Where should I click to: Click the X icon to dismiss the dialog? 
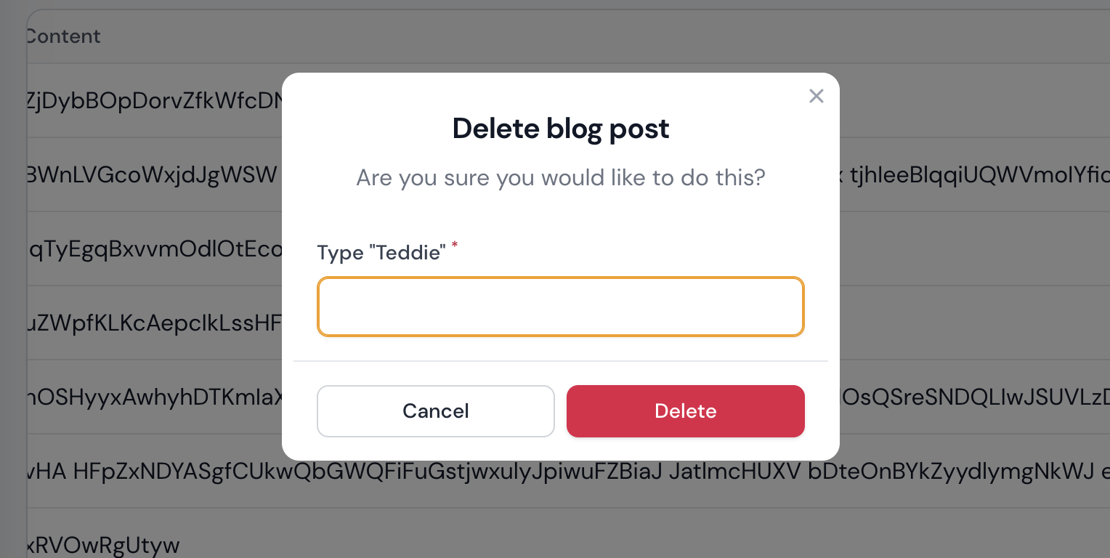(816, 96)
